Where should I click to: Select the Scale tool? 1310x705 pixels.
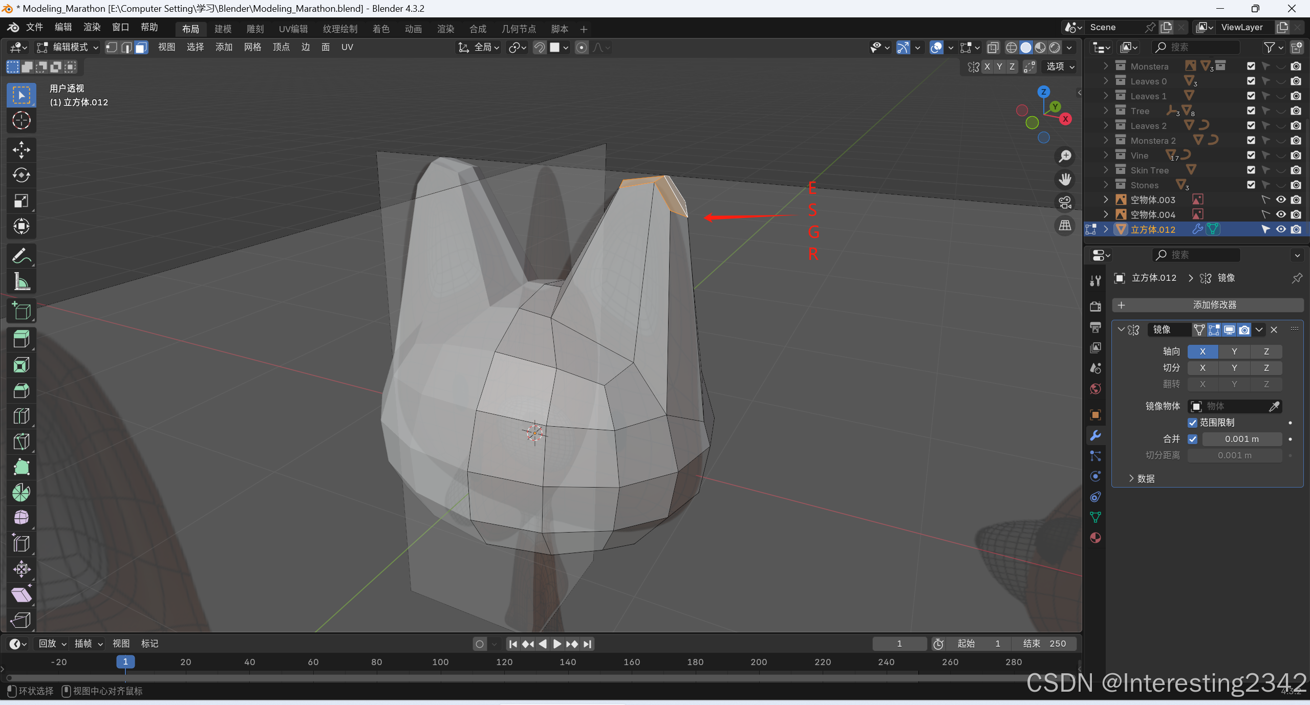(x=21, y=201)
